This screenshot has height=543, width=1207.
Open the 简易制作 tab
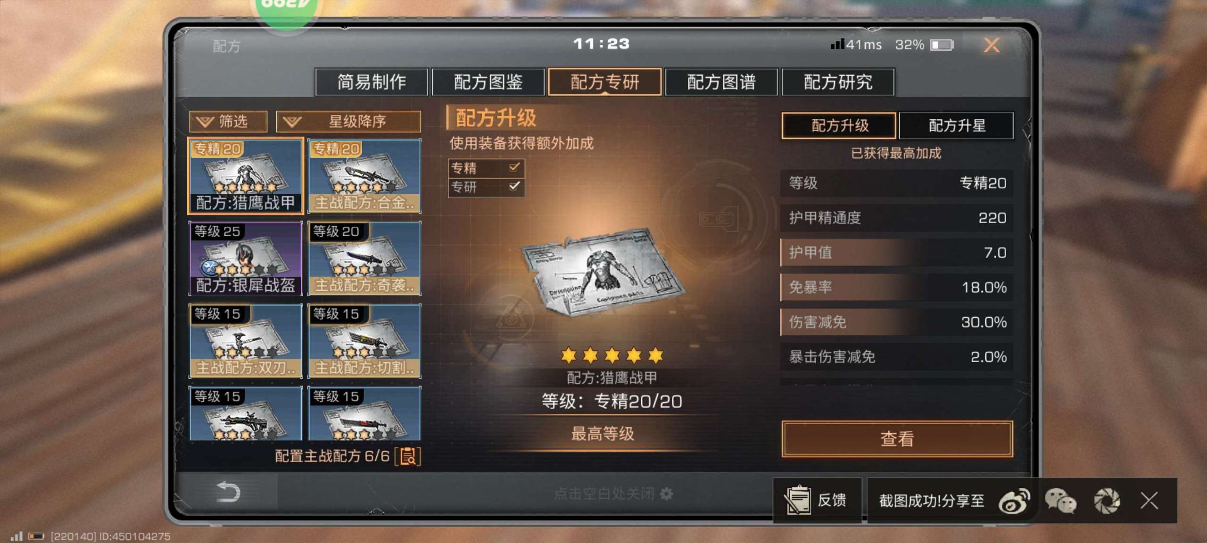[372, 82]
